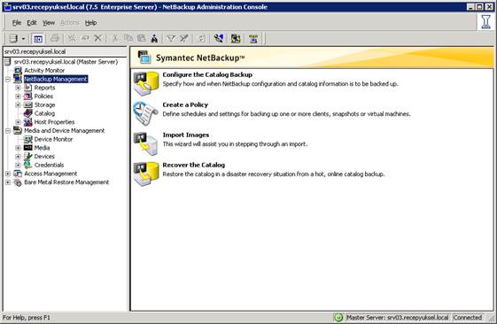Expand the Access Management node

pos(8,174)
